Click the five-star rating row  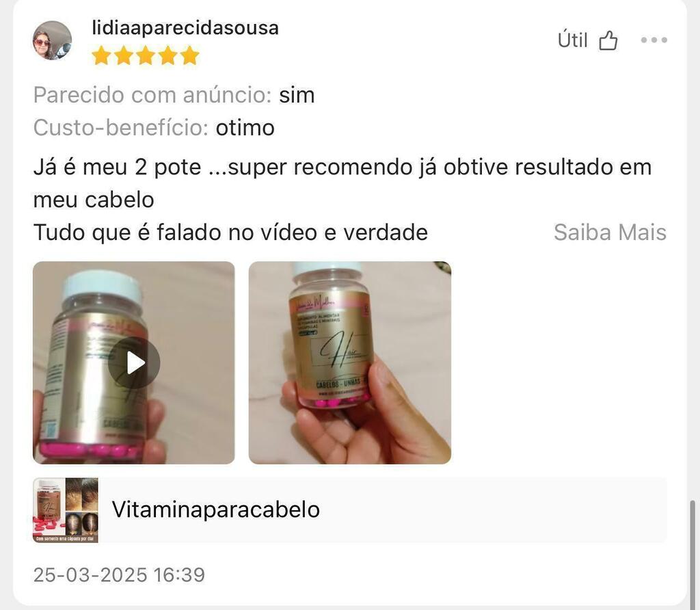(x=146, y=56)
